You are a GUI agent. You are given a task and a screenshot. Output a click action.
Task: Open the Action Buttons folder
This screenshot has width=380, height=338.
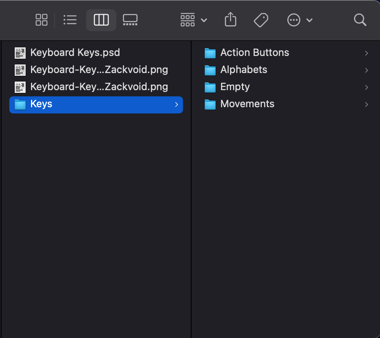coord(254,52)
